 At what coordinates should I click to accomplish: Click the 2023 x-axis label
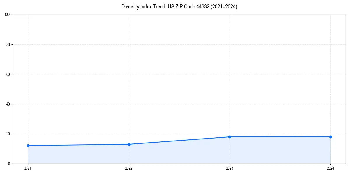click(x=230, y=168)
